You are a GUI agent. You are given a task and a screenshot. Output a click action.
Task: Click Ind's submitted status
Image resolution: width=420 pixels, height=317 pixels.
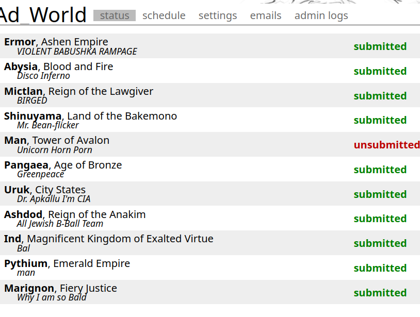[x=380, y=243]
